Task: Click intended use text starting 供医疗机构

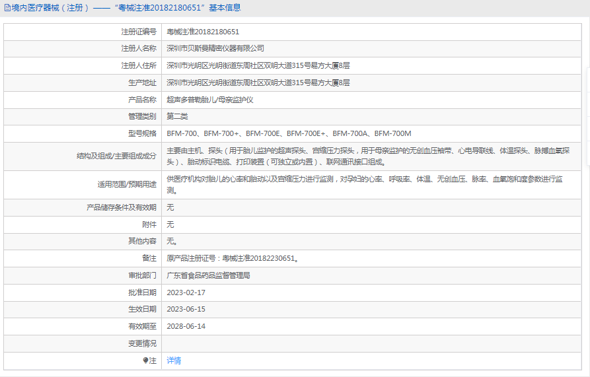Action: pyautogui.click(x=365, y=185)
